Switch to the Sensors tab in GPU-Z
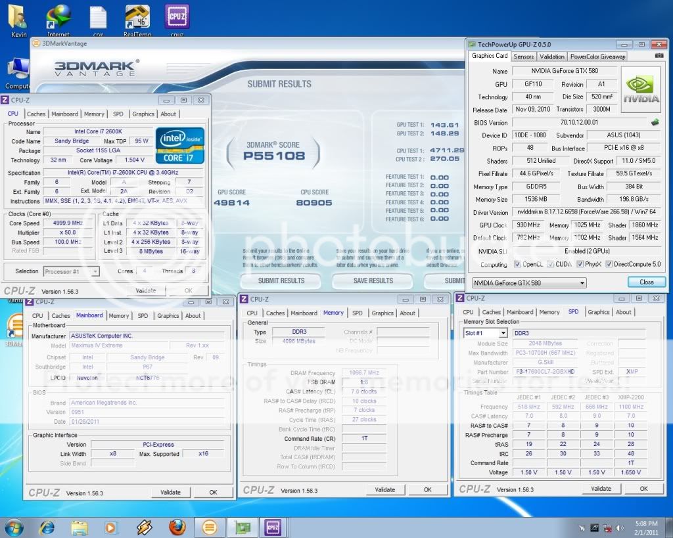The height and width of the screenshot is (538, 673). (x=524, y=56)
